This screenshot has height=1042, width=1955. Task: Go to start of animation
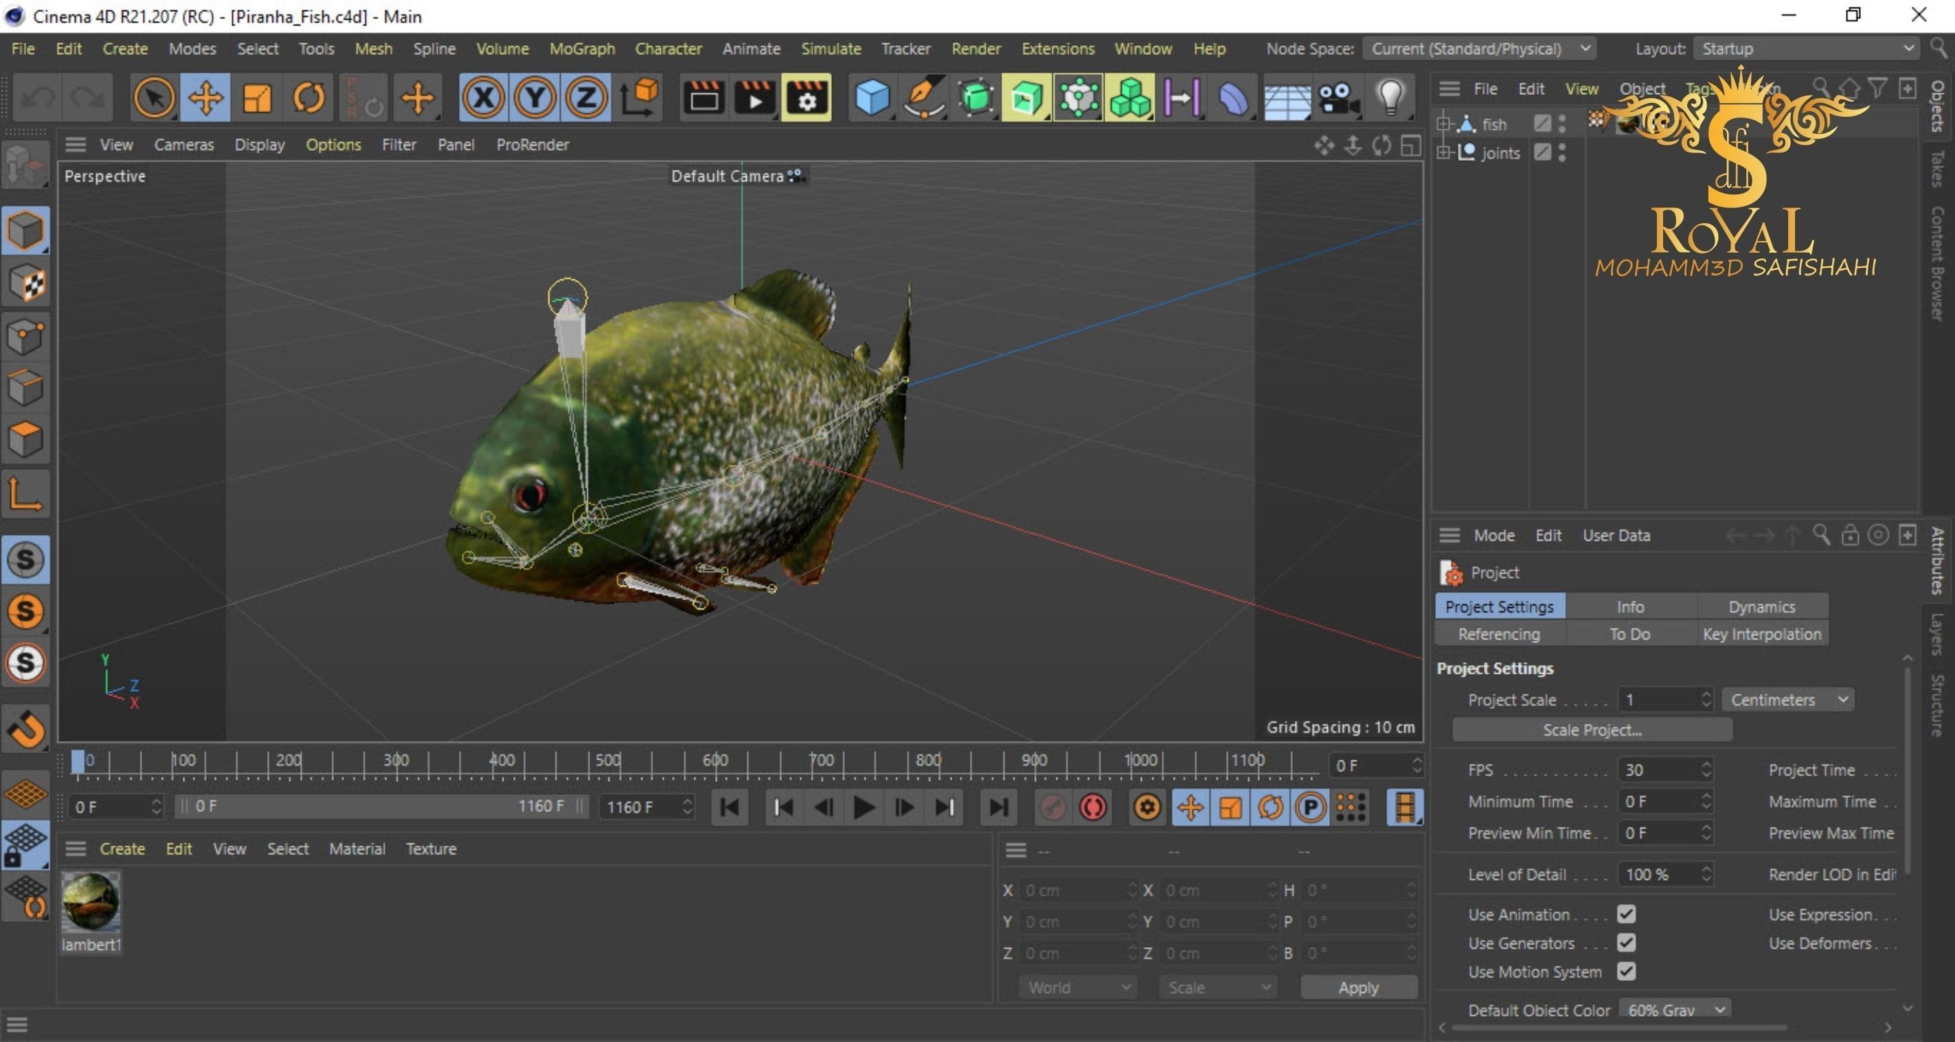(730, 806)
